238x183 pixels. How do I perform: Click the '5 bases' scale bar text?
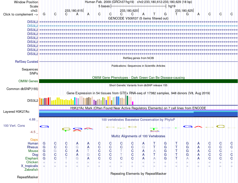tap(104, 6)
